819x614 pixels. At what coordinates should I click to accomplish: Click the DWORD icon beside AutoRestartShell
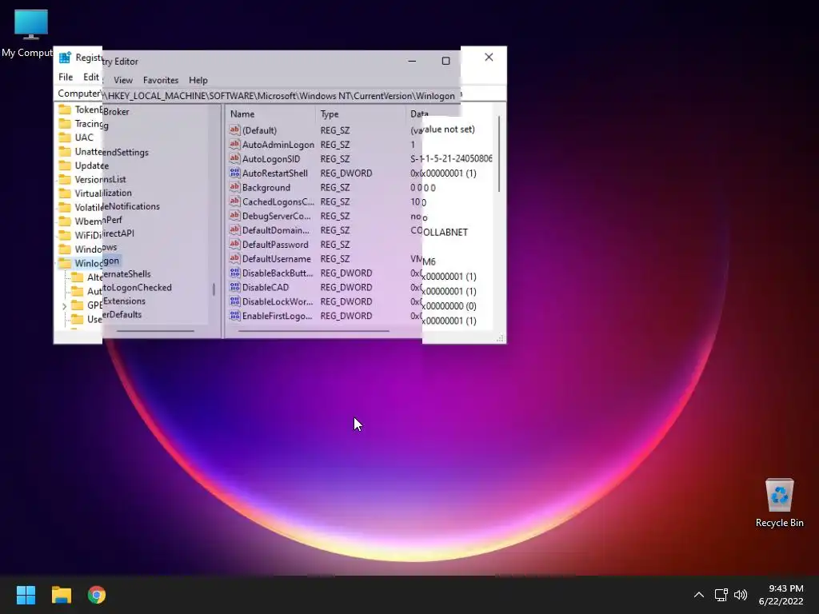coord(234,173)
